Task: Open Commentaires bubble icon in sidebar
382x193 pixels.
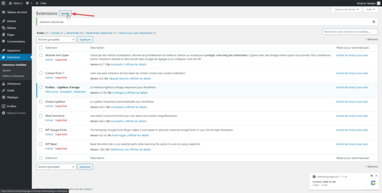Action: pos(4,42)
